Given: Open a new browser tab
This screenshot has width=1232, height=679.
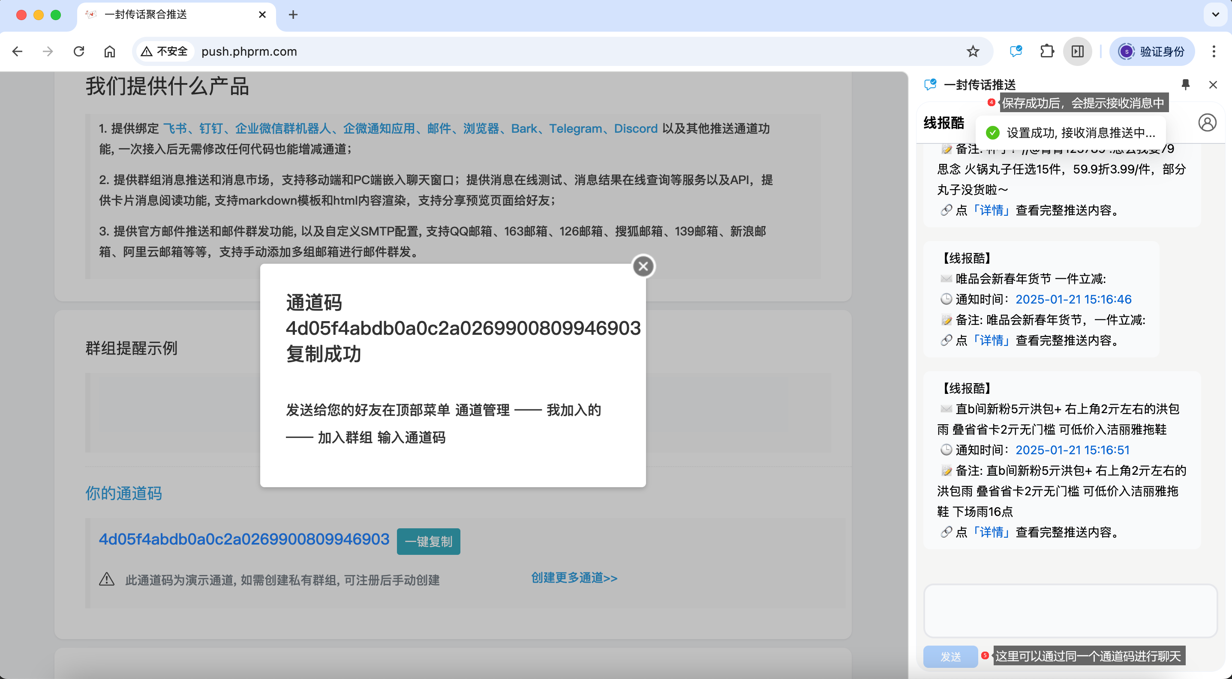Looking at the screenshot, I should point(293,15).
